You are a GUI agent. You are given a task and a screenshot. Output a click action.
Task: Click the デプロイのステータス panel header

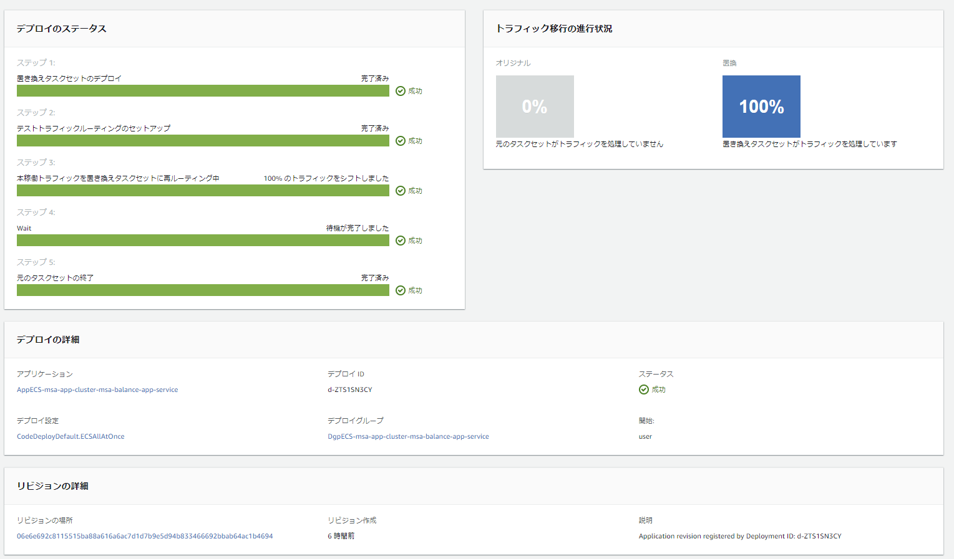point(61,29)
